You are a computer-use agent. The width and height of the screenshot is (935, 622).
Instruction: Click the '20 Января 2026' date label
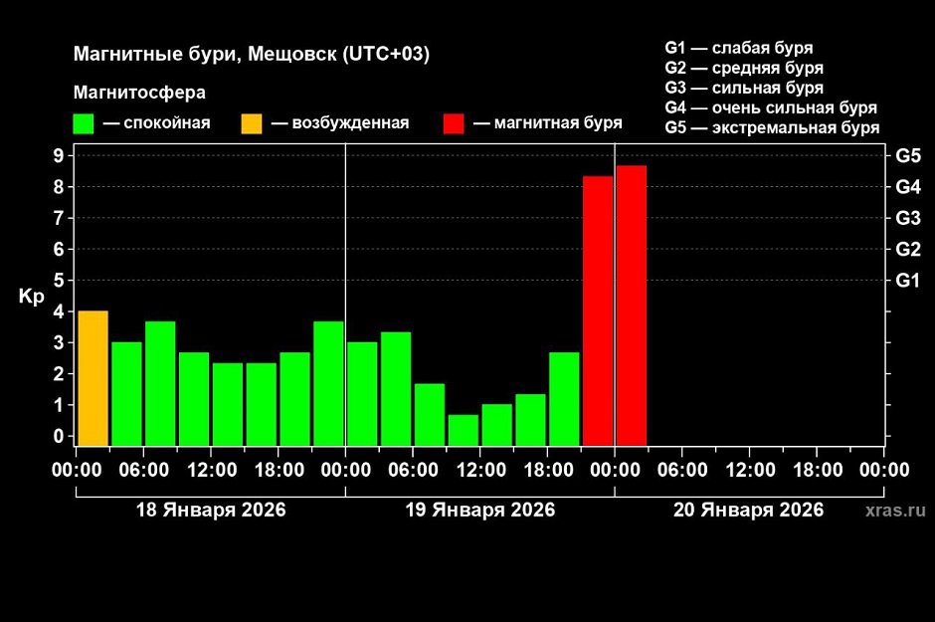pos(748,511)
